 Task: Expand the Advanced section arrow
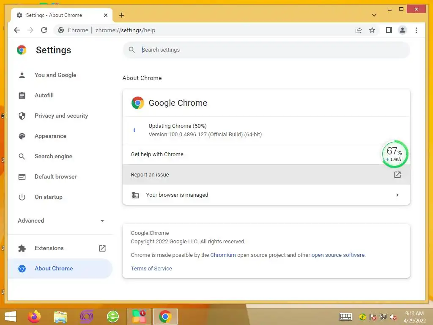[x=102, y=221]
